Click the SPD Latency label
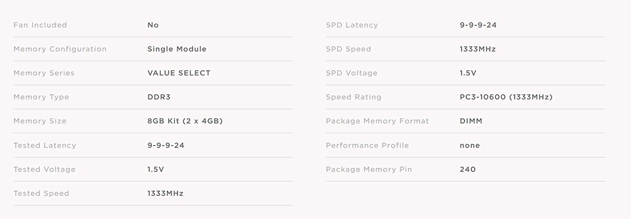This screenshot has height=219, width=631. click(352, 25)
